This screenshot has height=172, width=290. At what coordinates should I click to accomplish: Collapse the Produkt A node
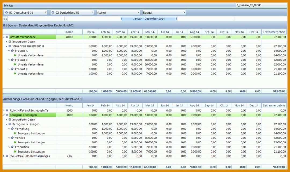tap(9, 51)
